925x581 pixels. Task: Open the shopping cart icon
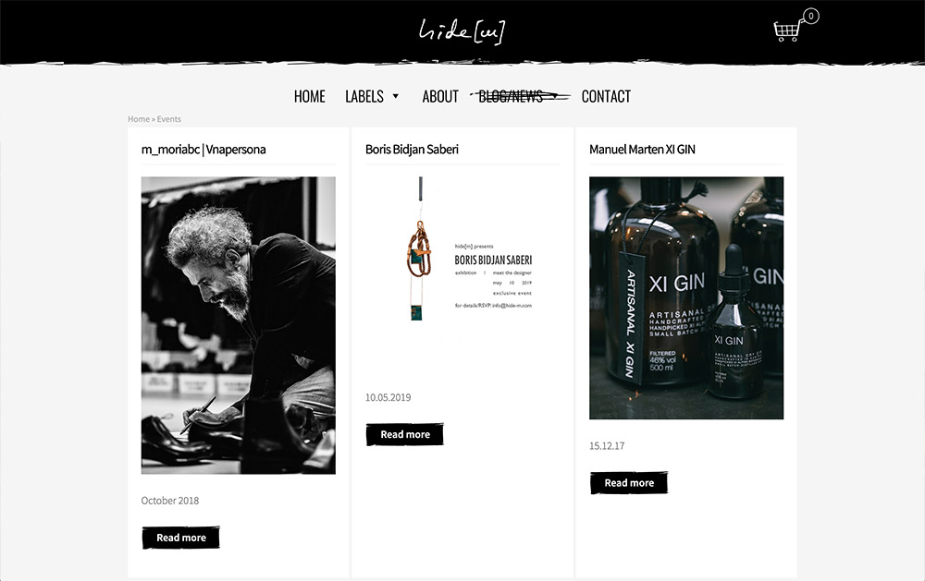click(x=787, y=30)
